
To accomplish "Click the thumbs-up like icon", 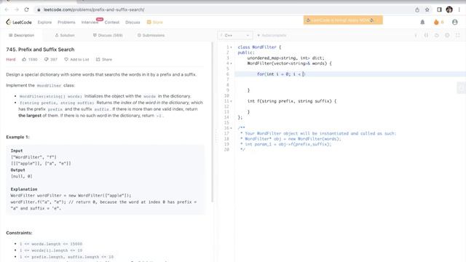I will (x=24, y=60).
